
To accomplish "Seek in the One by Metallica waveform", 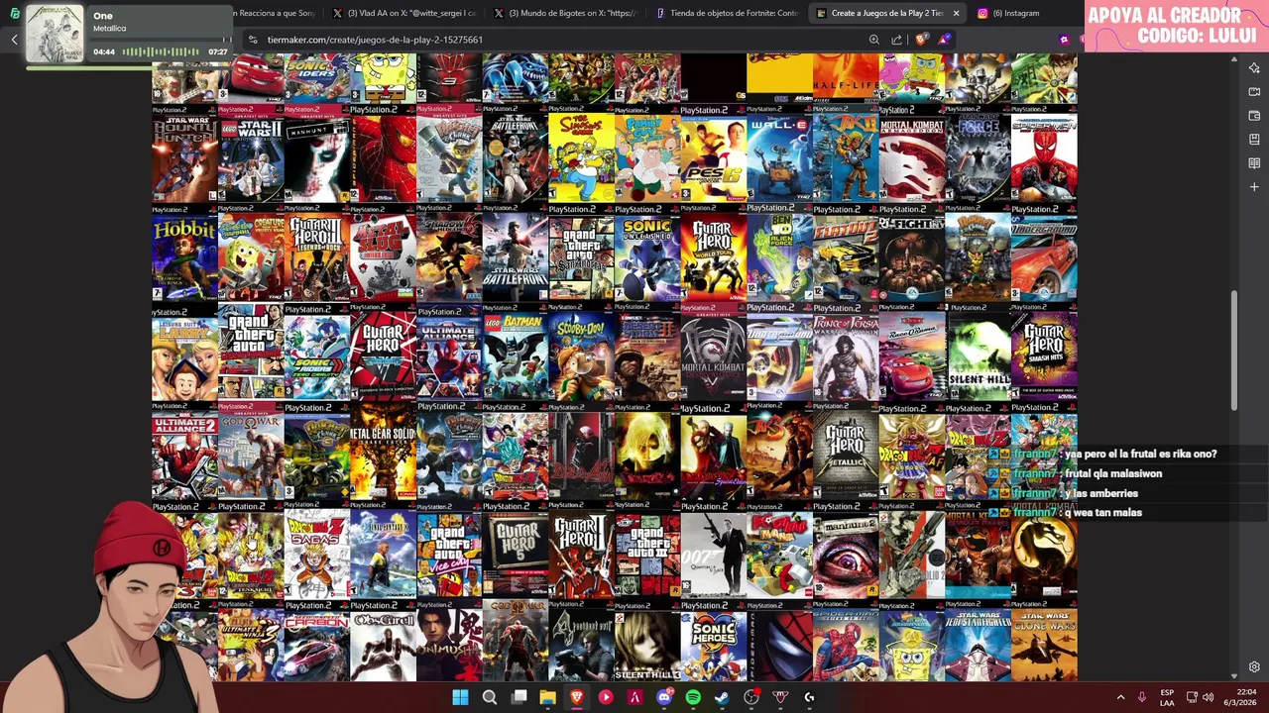I will tap(161, 51).
